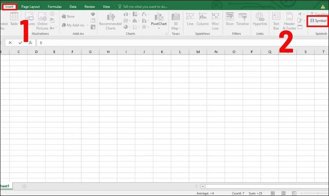The image size is (329, 196).
Task: Insert a Text Box
Action: point(276,21)
